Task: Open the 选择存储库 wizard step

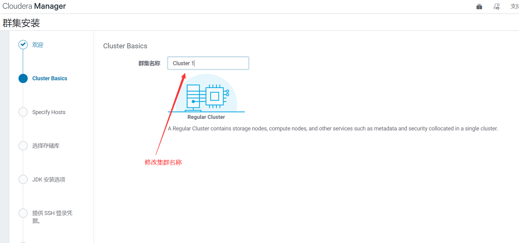Action: (x=46, y=146)
